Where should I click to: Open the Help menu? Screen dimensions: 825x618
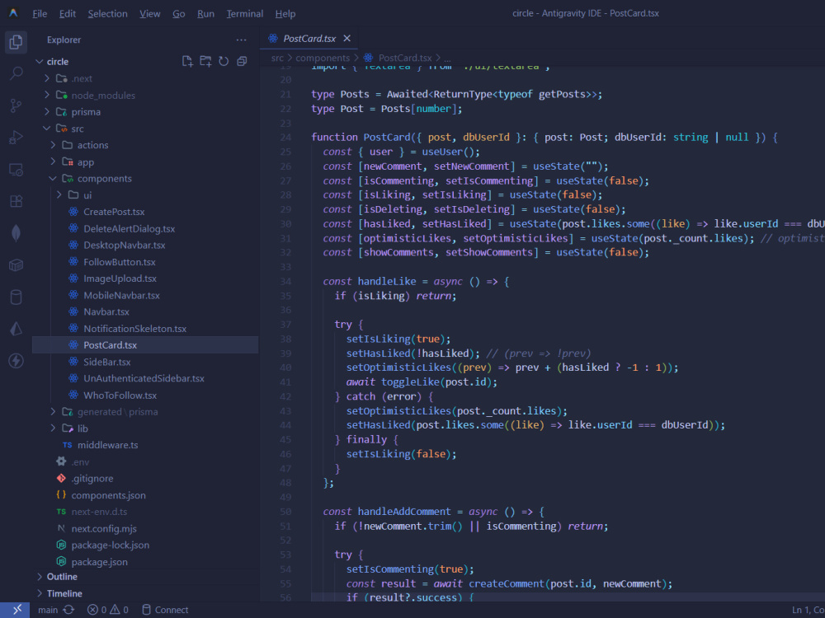coord(285,14)
